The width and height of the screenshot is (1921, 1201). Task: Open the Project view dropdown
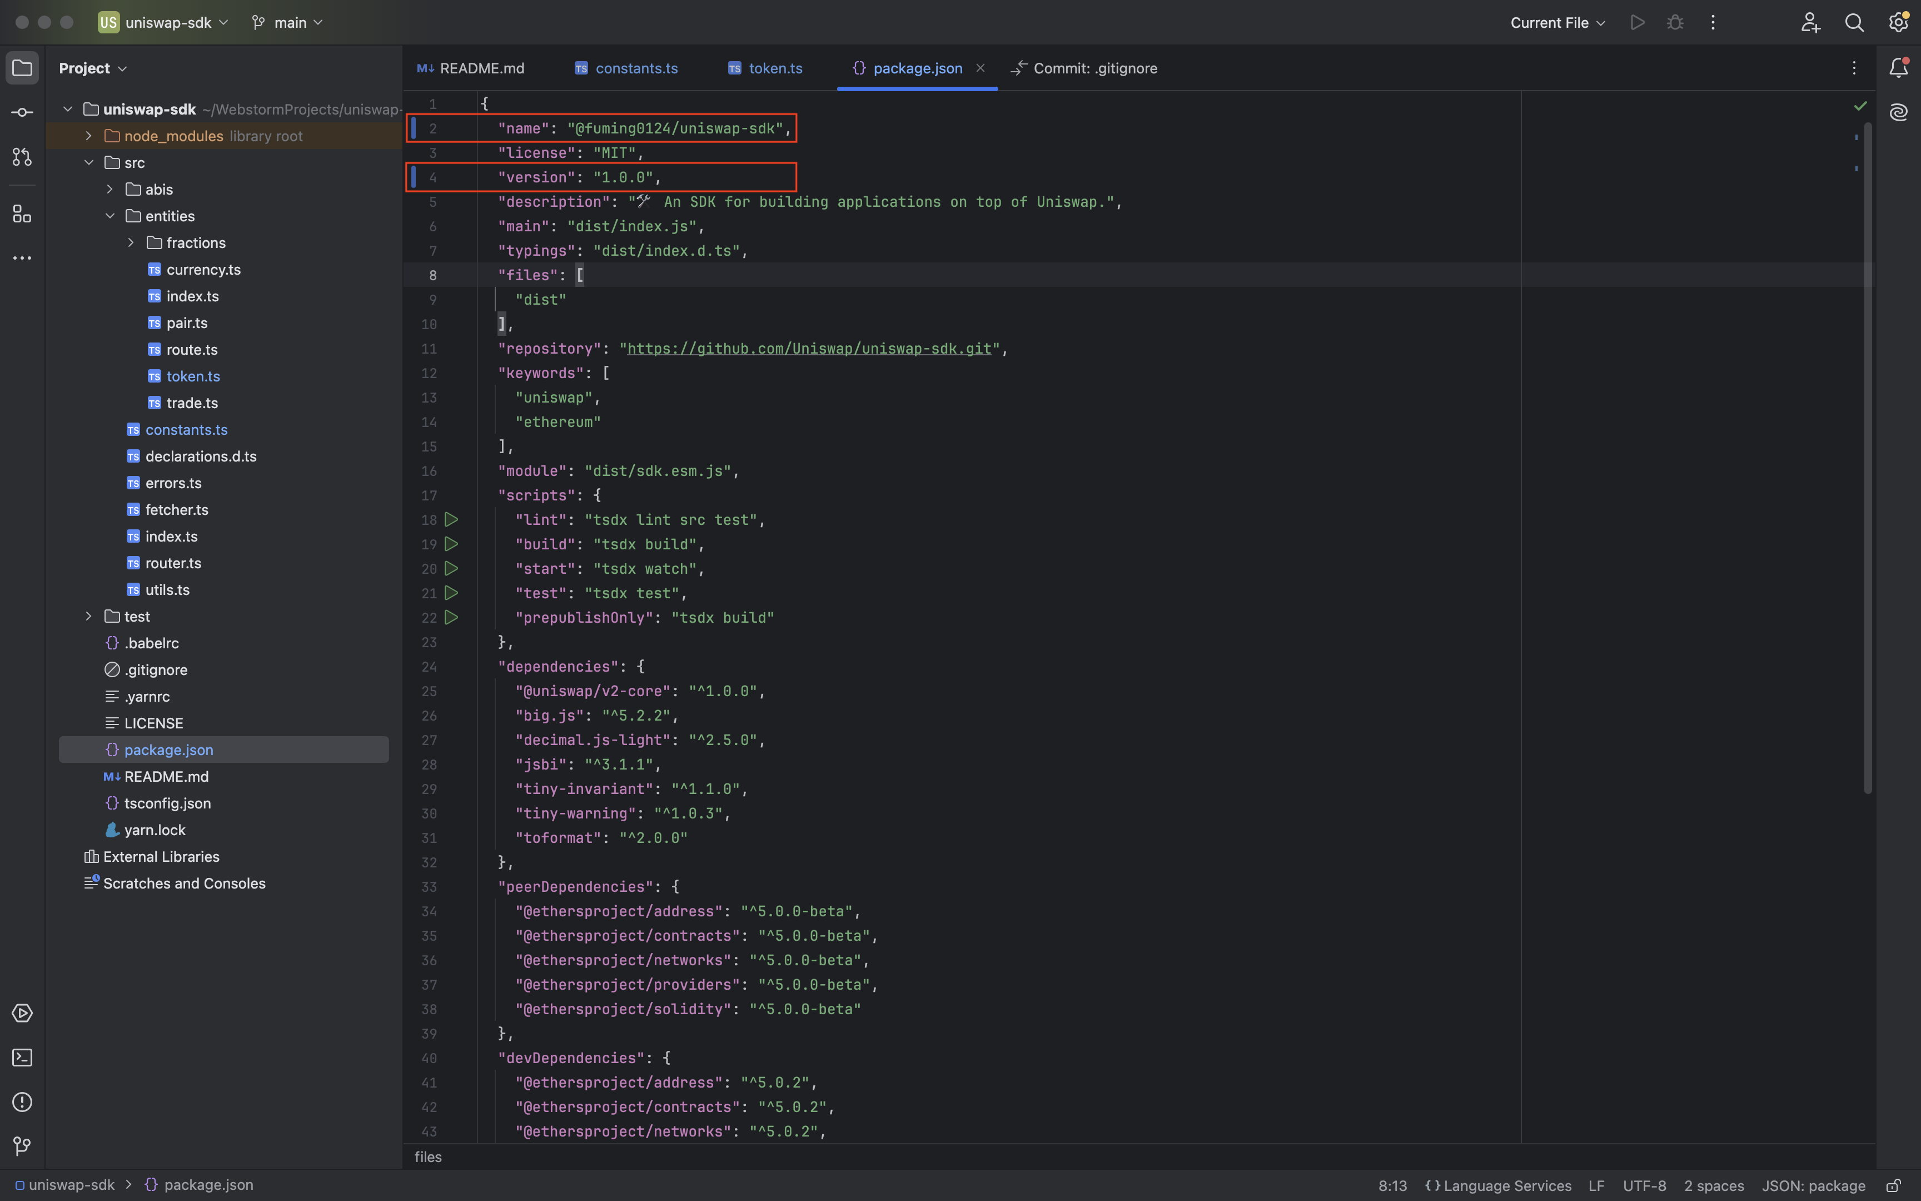93,68
